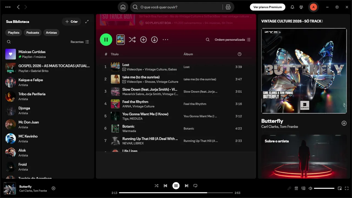The image size is (352, 198).
Task: Open Butterfly album cover in side panel
Action: (x=304, y=71)
